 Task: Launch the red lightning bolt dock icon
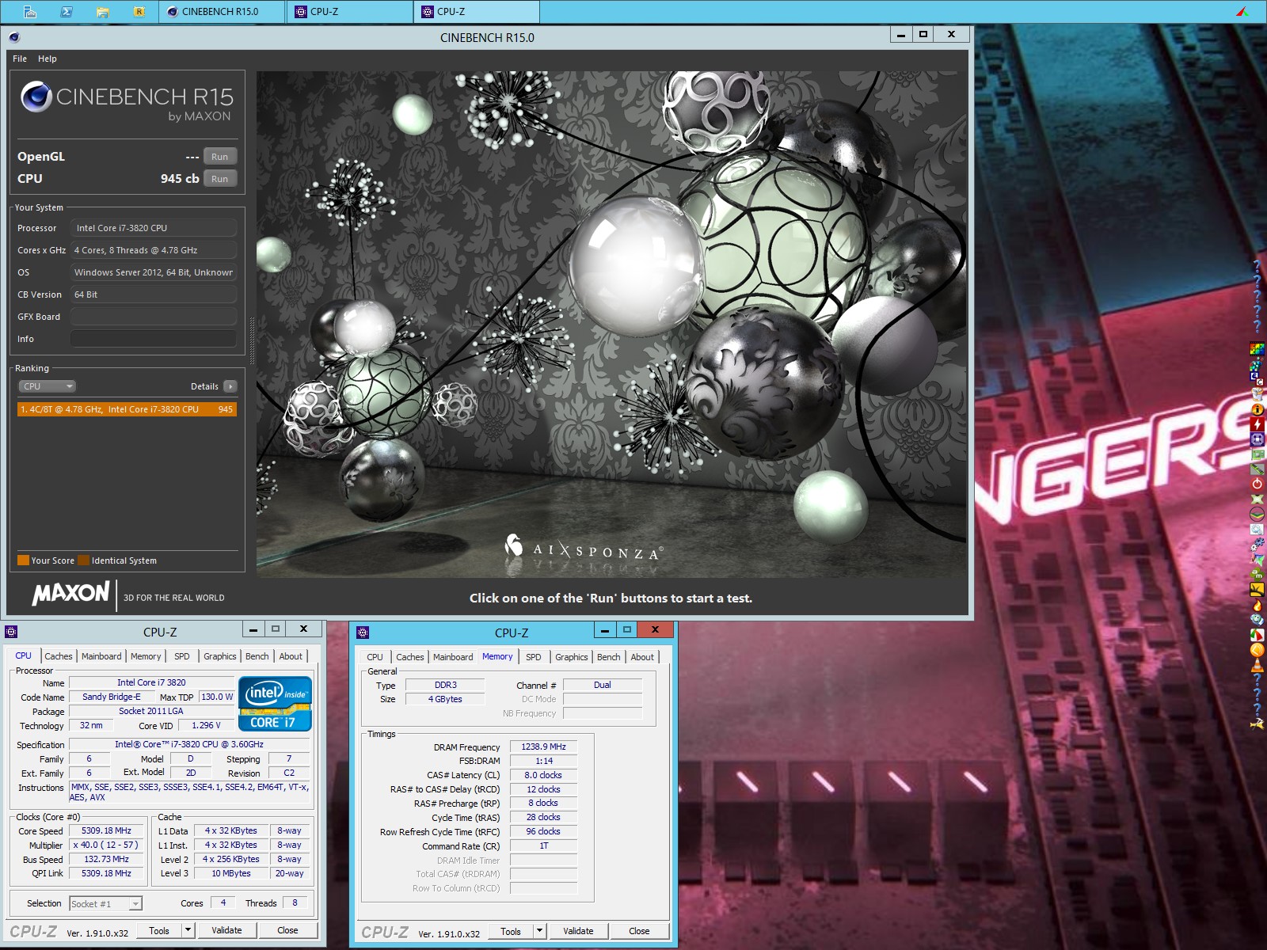click(1257, 424)
